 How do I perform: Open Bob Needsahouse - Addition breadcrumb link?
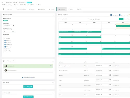[27, 5]
